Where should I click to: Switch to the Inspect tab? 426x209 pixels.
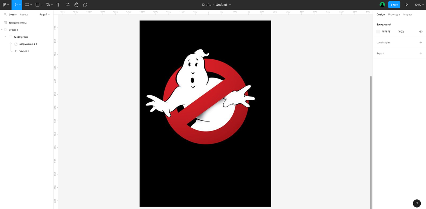tap(408, 15)
